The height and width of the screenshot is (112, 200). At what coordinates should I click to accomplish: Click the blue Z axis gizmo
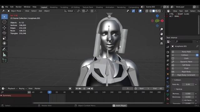pyautogui.click(x=157, y=16)
